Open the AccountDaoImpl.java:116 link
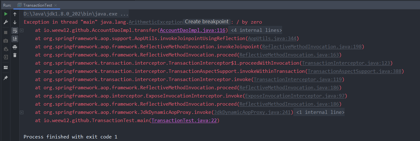The width and height of the screenshot is (420, 141). [x=192, y=30]
